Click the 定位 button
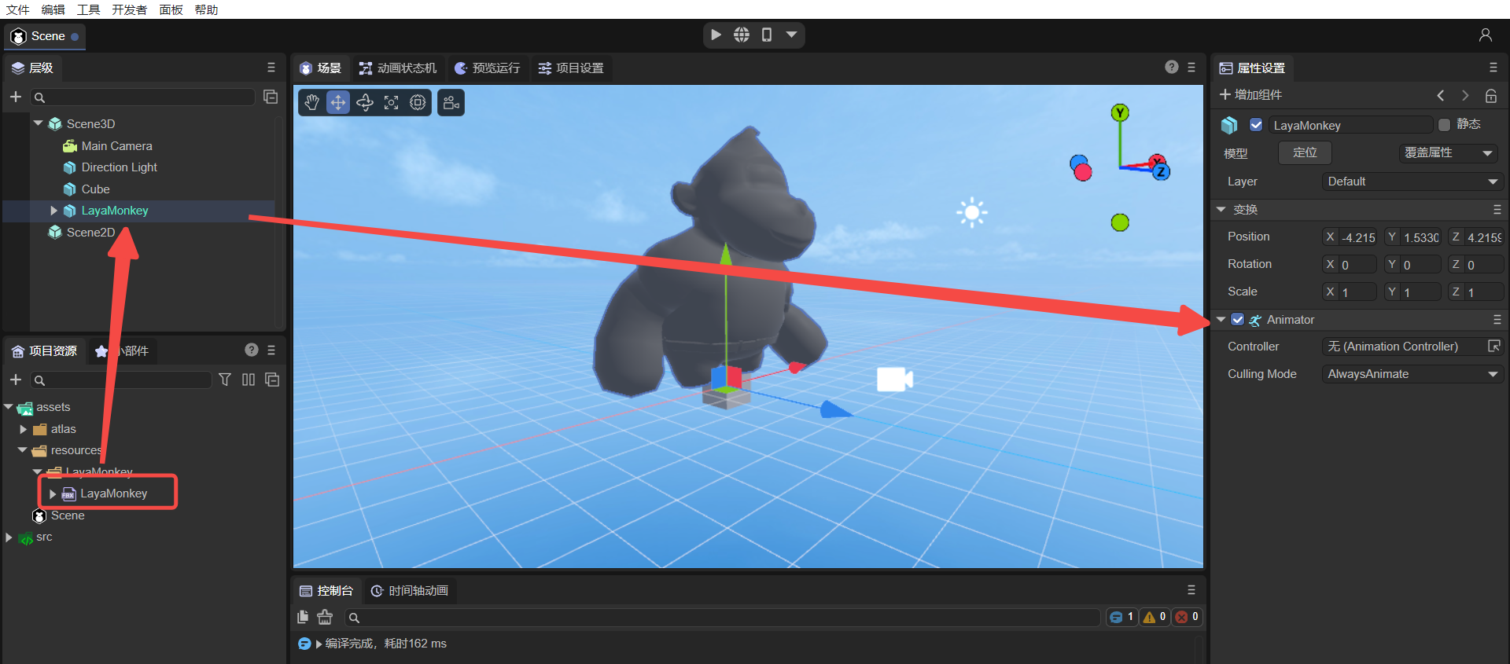 tap(1304, 152)
